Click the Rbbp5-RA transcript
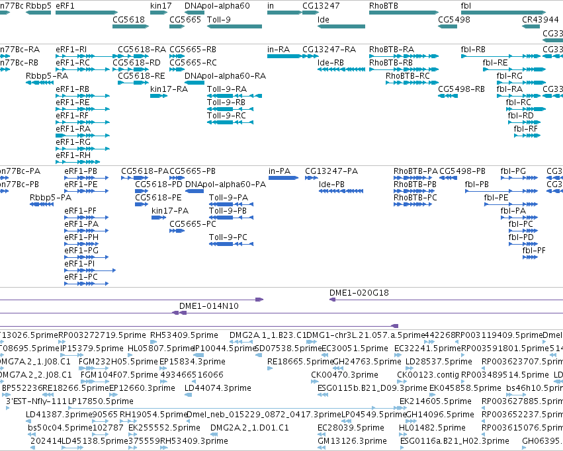The height and width of the screenshot is (451, 563). (47, 76)
